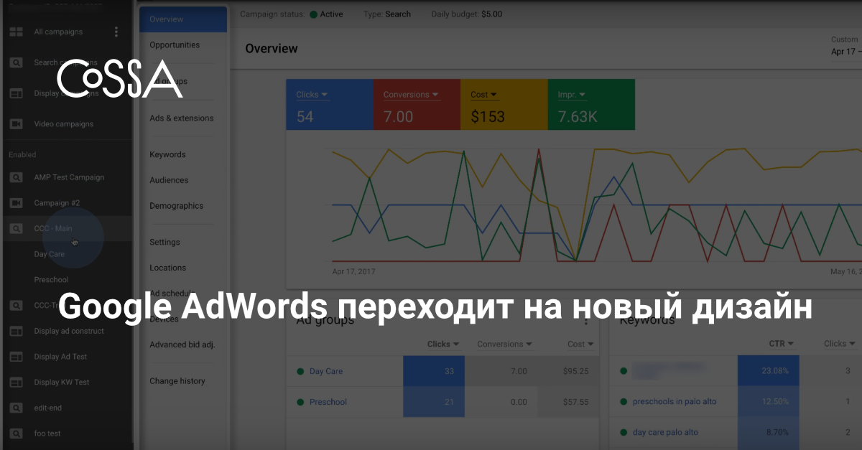Click status dot beside day care palo alto

point(624,432)
